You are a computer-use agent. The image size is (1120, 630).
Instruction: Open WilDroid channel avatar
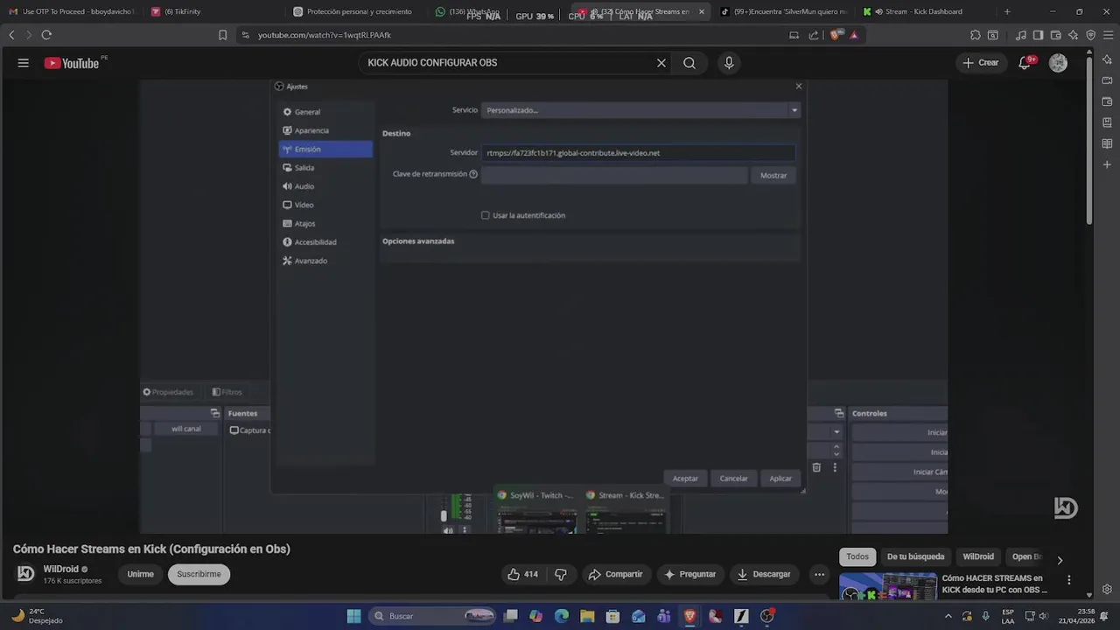(26, 573)
